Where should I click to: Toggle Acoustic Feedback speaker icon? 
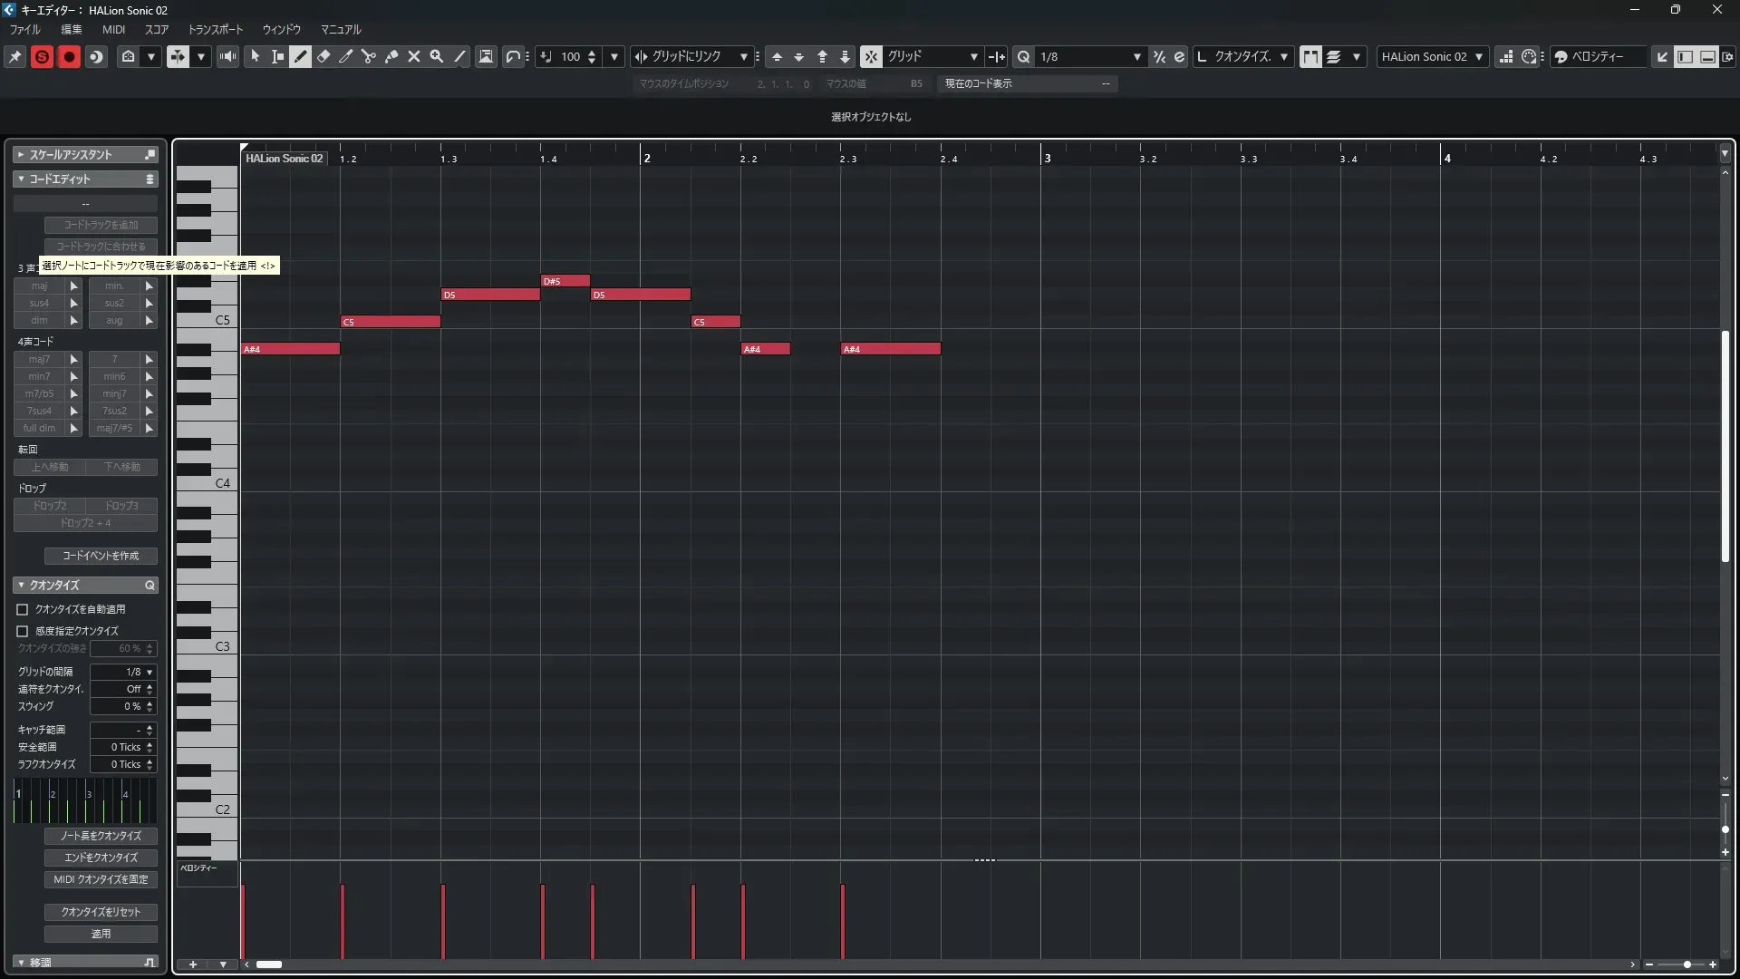[x=227, y=56]
